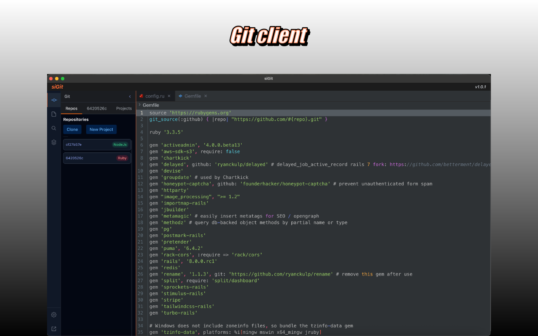Image resolution: width=538 pixels, height=336 pixels.
Task: Click the gem 'devise' line
Action: click(x=166, y=171)
